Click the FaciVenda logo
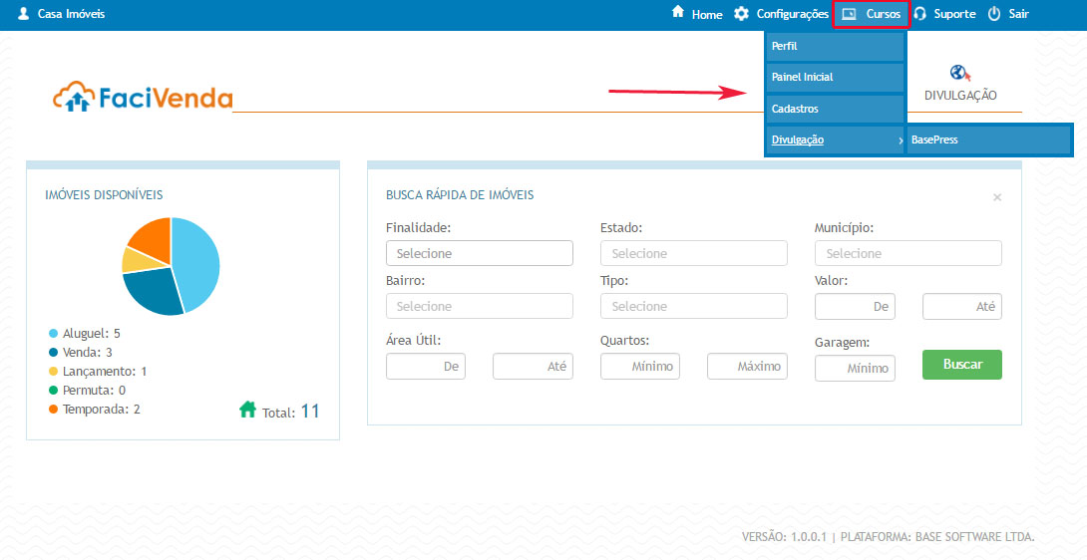Viewport: 1087px width, 560px height. (143, 97)
